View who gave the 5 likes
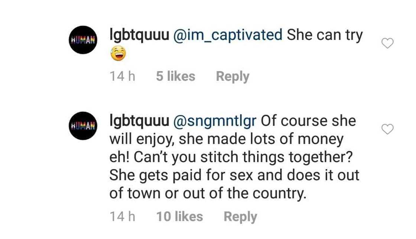Screen dimensions: 416x239 click(175, 77)
